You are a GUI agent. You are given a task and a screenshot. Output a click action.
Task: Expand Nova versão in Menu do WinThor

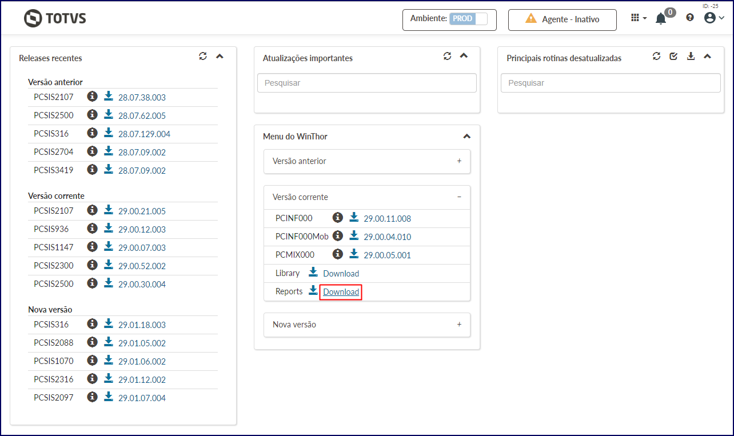[x=367, y=325]
